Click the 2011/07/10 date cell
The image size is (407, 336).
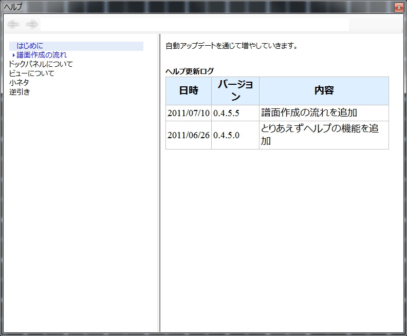189,113
